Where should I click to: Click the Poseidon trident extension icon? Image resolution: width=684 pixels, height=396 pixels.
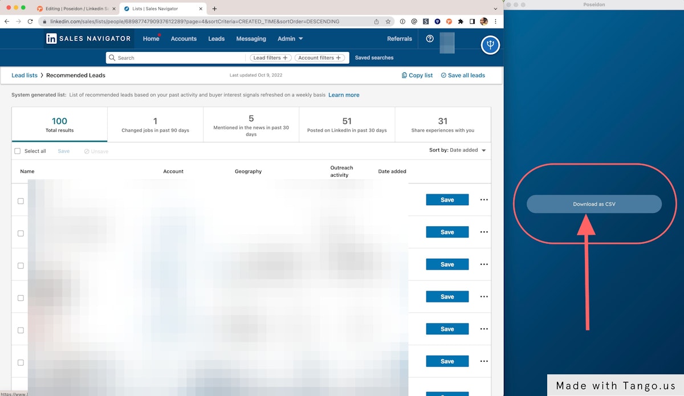tap(438, 21)
